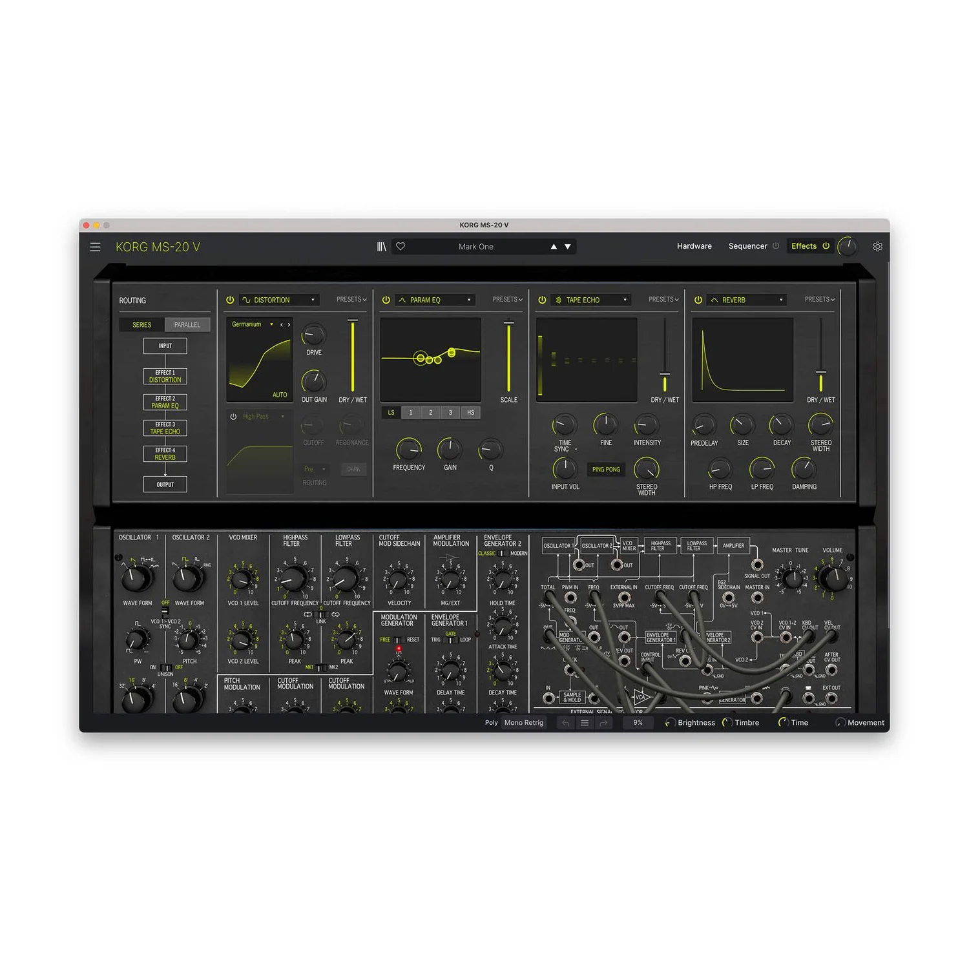Viewport: 969px width, 969px height.
Task: Click the Distortion DRIVE knob
Action: pos(313,335)
